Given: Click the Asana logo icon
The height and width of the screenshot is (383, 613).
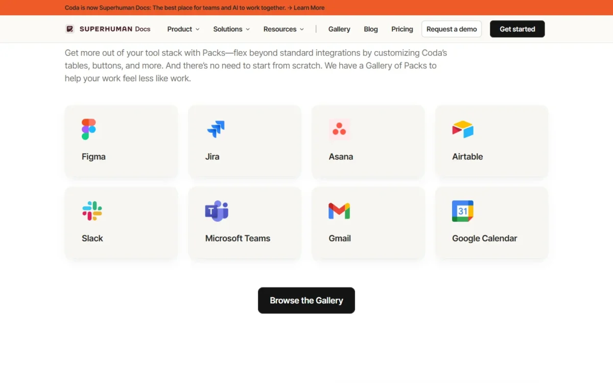Looking at the screenshot, I should 339,129.
